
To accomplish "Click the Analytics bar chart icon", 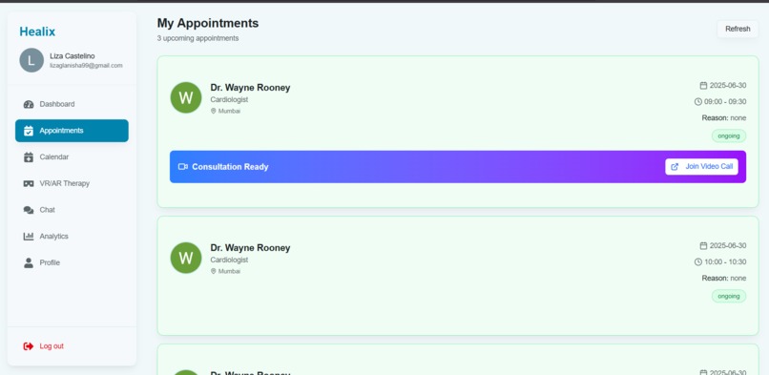I will click(29, 237).
